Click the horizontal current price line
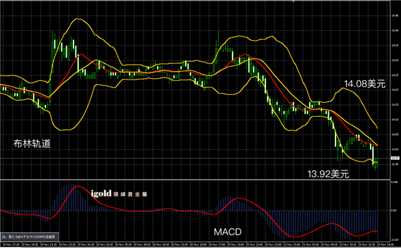Screen dimensions: 401x248 click(x=195, y=158)
